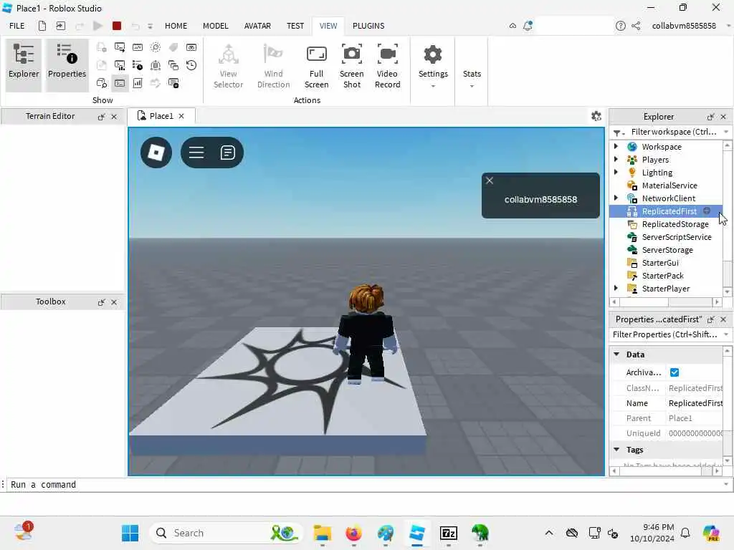Click the New file icon in quick access bar
The width and height of the screenshot is (734, 550).
point(42,26)
